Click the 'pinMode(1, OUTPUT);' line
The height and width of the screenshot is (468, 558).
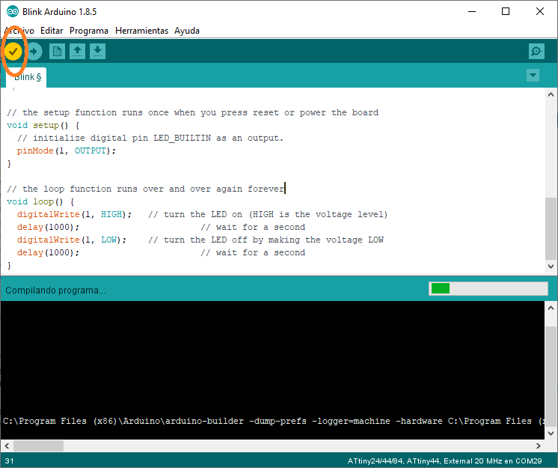(x=66, y=151)
